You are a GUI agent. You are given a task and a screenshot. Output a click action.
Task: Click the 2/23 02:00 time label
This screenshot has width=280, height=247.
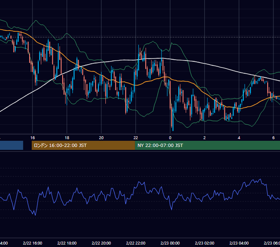pyautogui.click(x=205, y=243)
